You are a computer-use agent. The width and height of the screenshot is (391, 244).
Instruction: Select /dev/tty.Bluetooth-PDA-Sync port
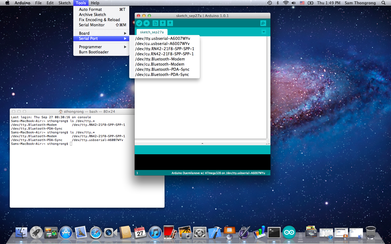165,69
